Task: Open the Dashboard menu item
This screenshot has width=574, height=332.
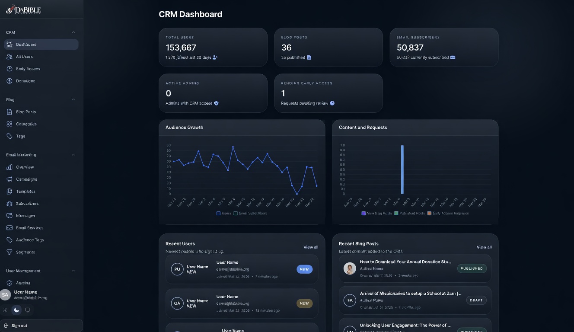Action: click(41, 45)
